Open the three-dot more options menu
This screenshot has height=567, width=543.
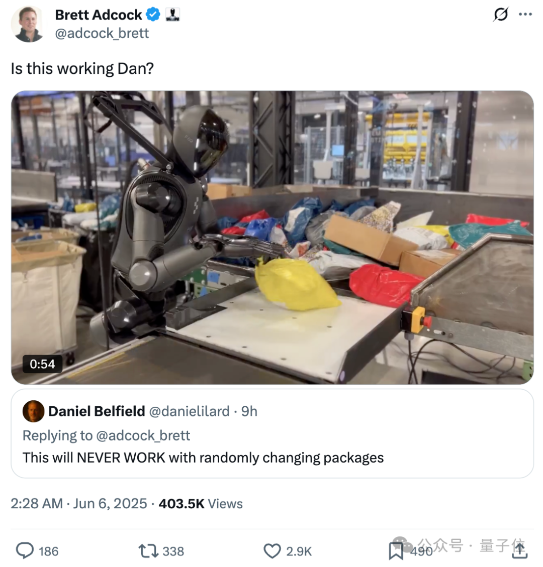(525, 15)
